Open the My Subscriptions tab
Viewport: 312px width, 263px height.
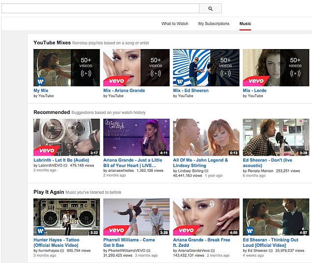(x=214, y=24)
